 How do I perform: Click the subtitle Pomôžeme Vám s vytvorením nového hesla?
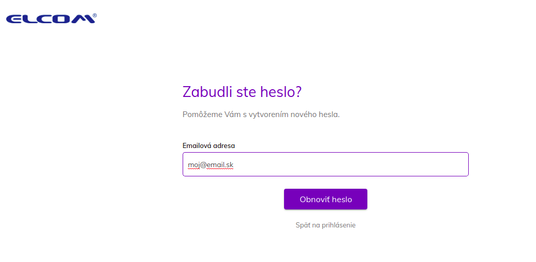261,114
